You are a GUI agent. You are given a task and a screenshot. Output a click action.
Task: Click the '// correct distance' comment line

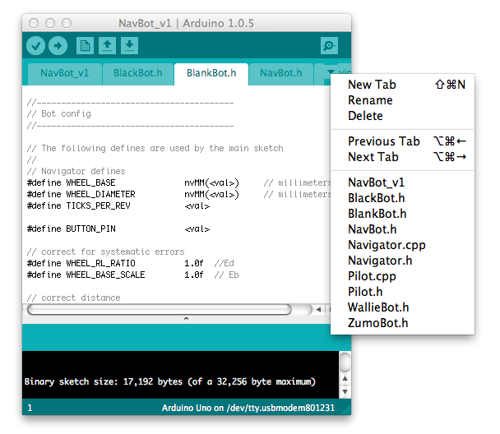pos(74,298)
